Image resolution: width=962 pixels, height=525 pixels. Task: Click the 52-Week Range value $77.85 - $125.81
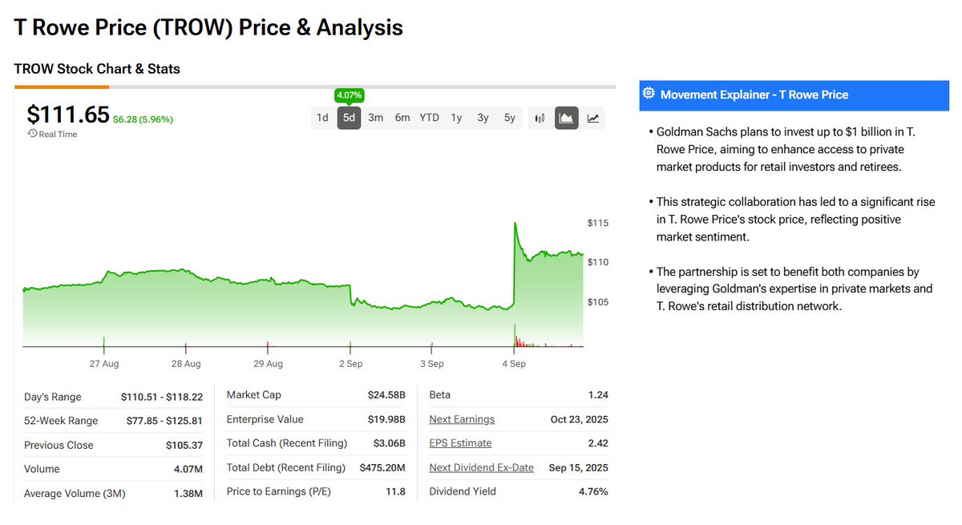[x=164, y=421]
